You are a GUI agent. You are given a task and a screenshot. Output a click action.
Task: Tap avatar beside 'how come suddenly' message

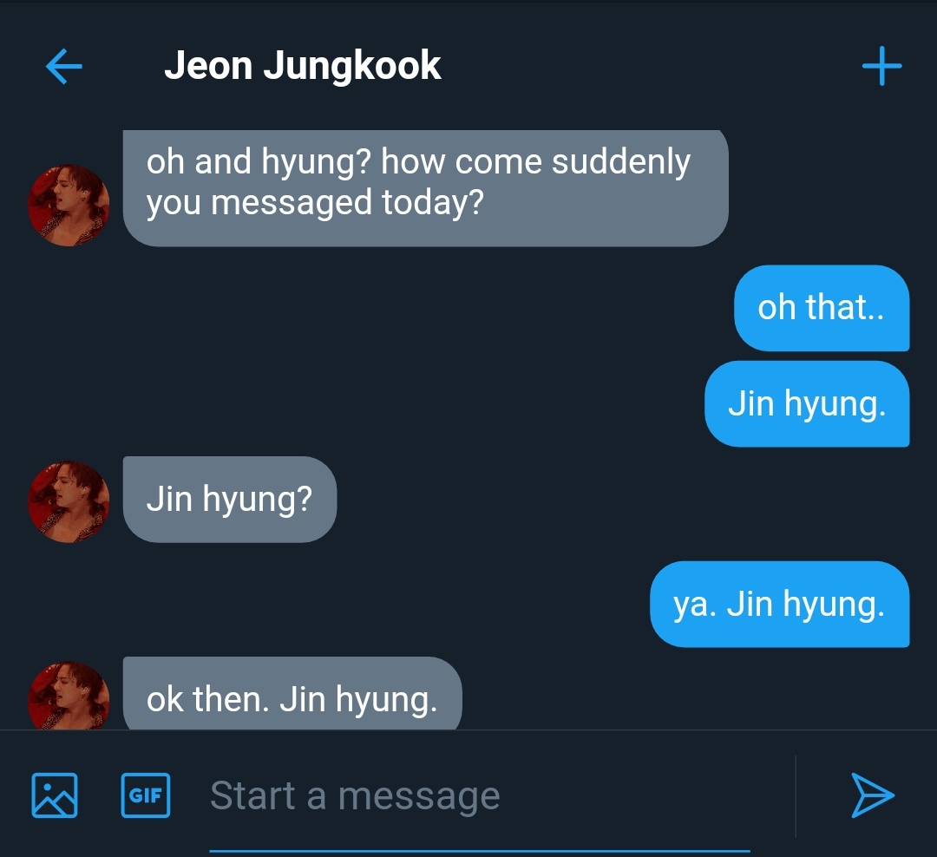click(x=69, y=206)
